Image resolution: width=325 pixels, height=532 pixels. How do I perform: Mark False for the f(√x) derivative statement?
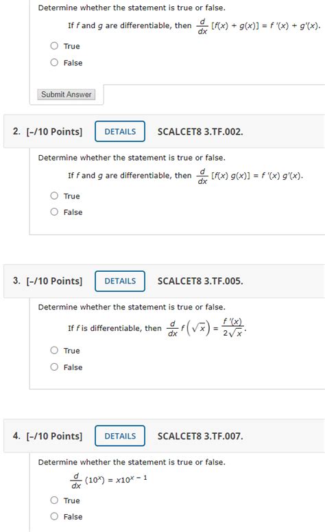[54, 367]
